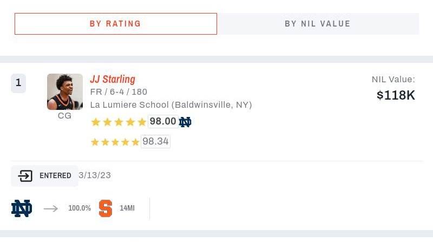The image size is (433, 242).
Task: Click the 98.00 rating box
Action: tap(163, 122)
